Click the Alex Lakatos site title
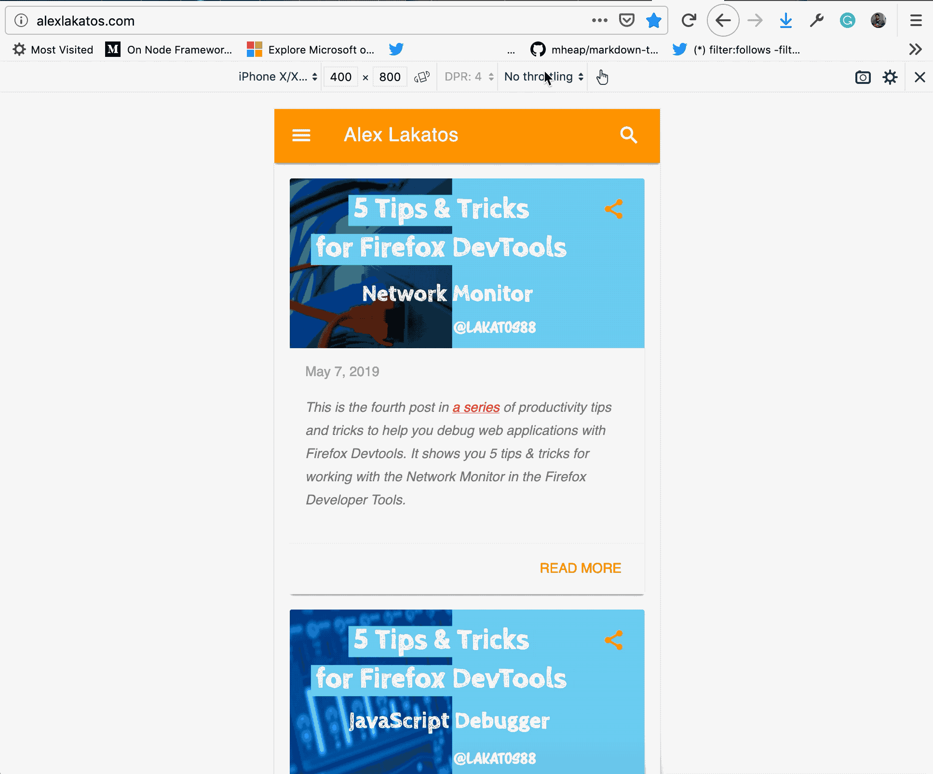 pyautogui.click(x=401, y=134)
